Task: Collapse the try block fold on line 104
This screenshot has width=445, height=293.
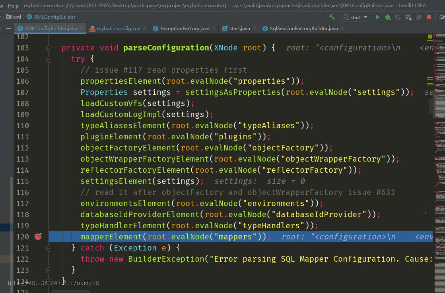Action: [49, 59]
